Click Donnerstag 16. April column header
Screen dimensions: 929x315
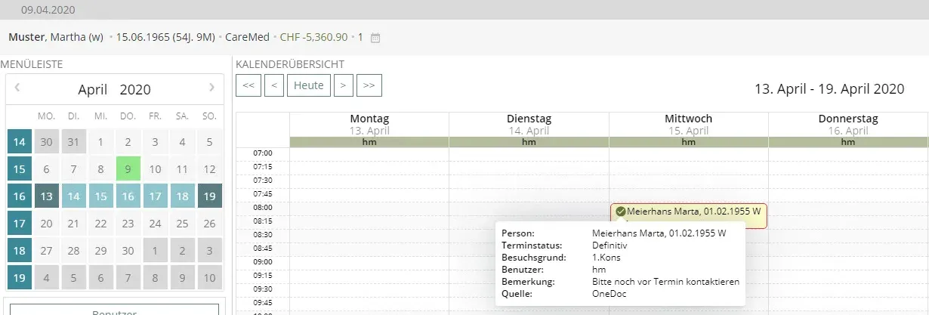pos(848,124)
